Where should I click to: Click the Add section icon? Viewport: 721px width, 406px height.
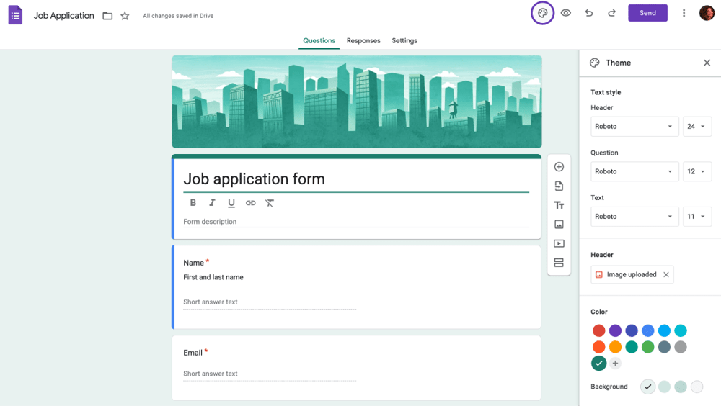pos(559,263)
